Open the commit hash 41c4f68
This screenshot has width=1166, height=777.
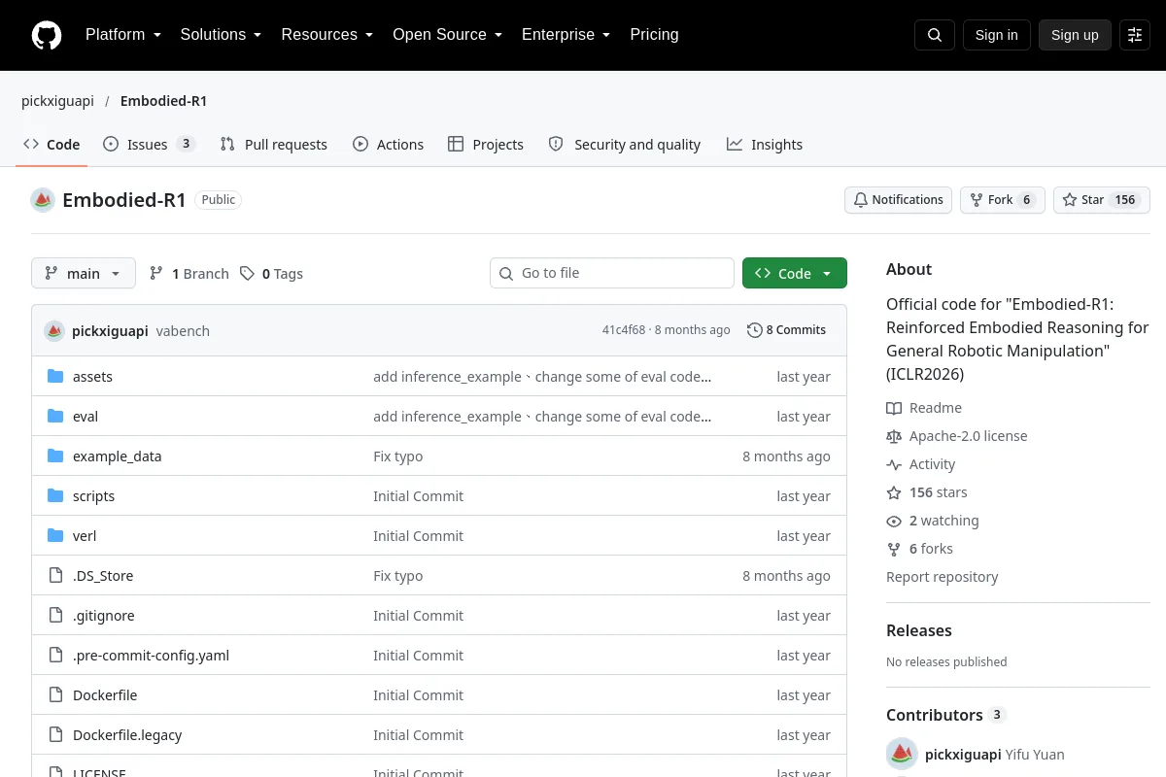pyautogui.click(x=624, y=330)
